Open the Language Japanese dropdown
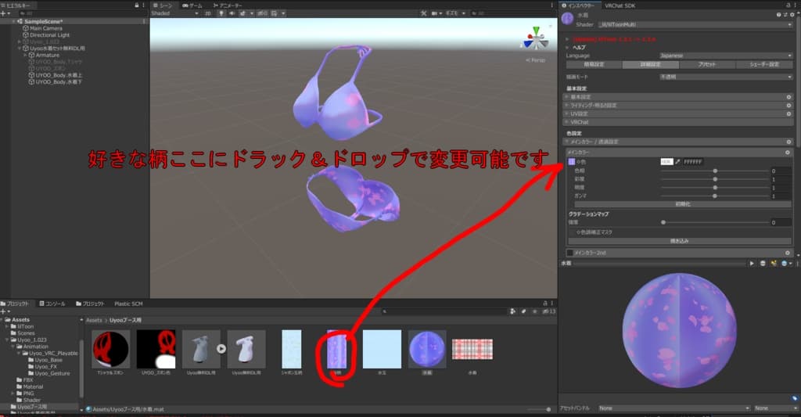This screenshot has width=801, height=417. [x=726, y=56]
